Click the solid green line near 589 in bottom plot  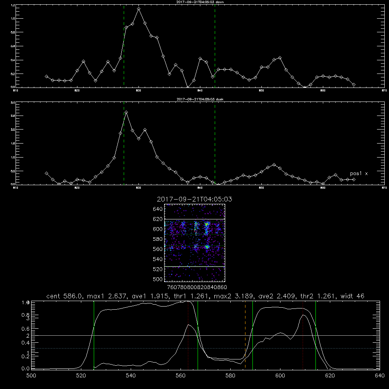tap(252, 335)
